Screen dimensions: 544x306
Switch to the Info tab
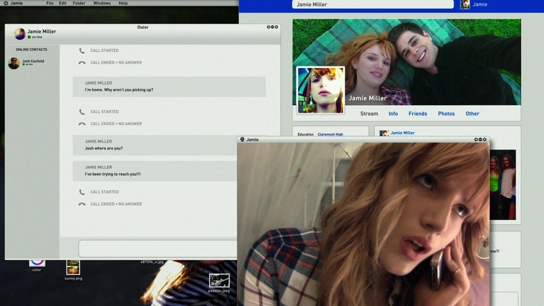pyautogui.click(x=393, y=114)
